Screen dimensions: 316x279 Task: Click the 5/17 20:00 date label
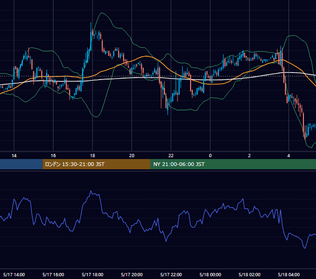(132, 274)
